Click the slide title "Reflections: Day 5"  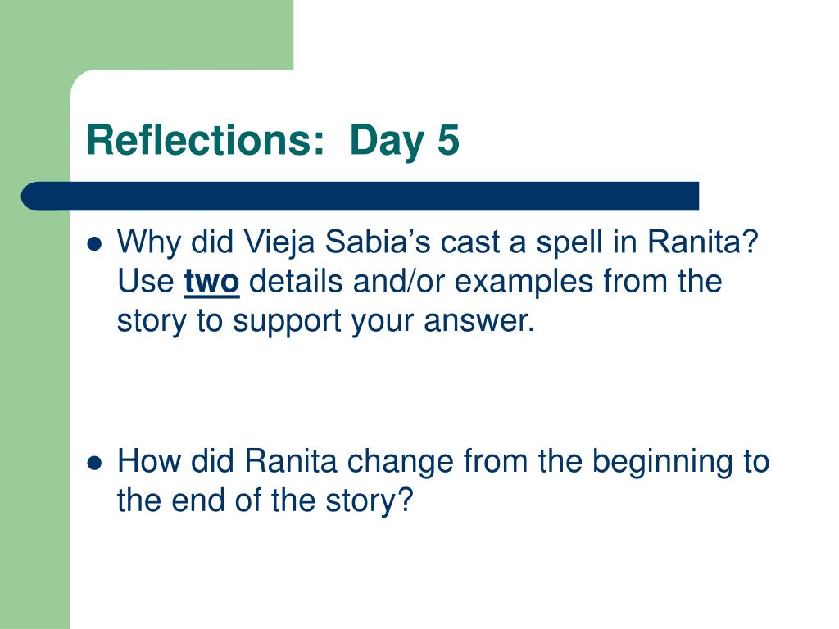point(272,141)
